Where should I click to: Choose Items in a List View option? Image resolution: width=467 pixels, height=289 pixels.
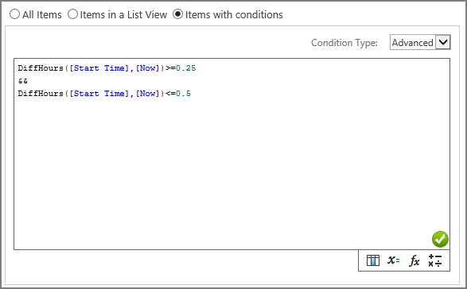[x=72, y=14]
